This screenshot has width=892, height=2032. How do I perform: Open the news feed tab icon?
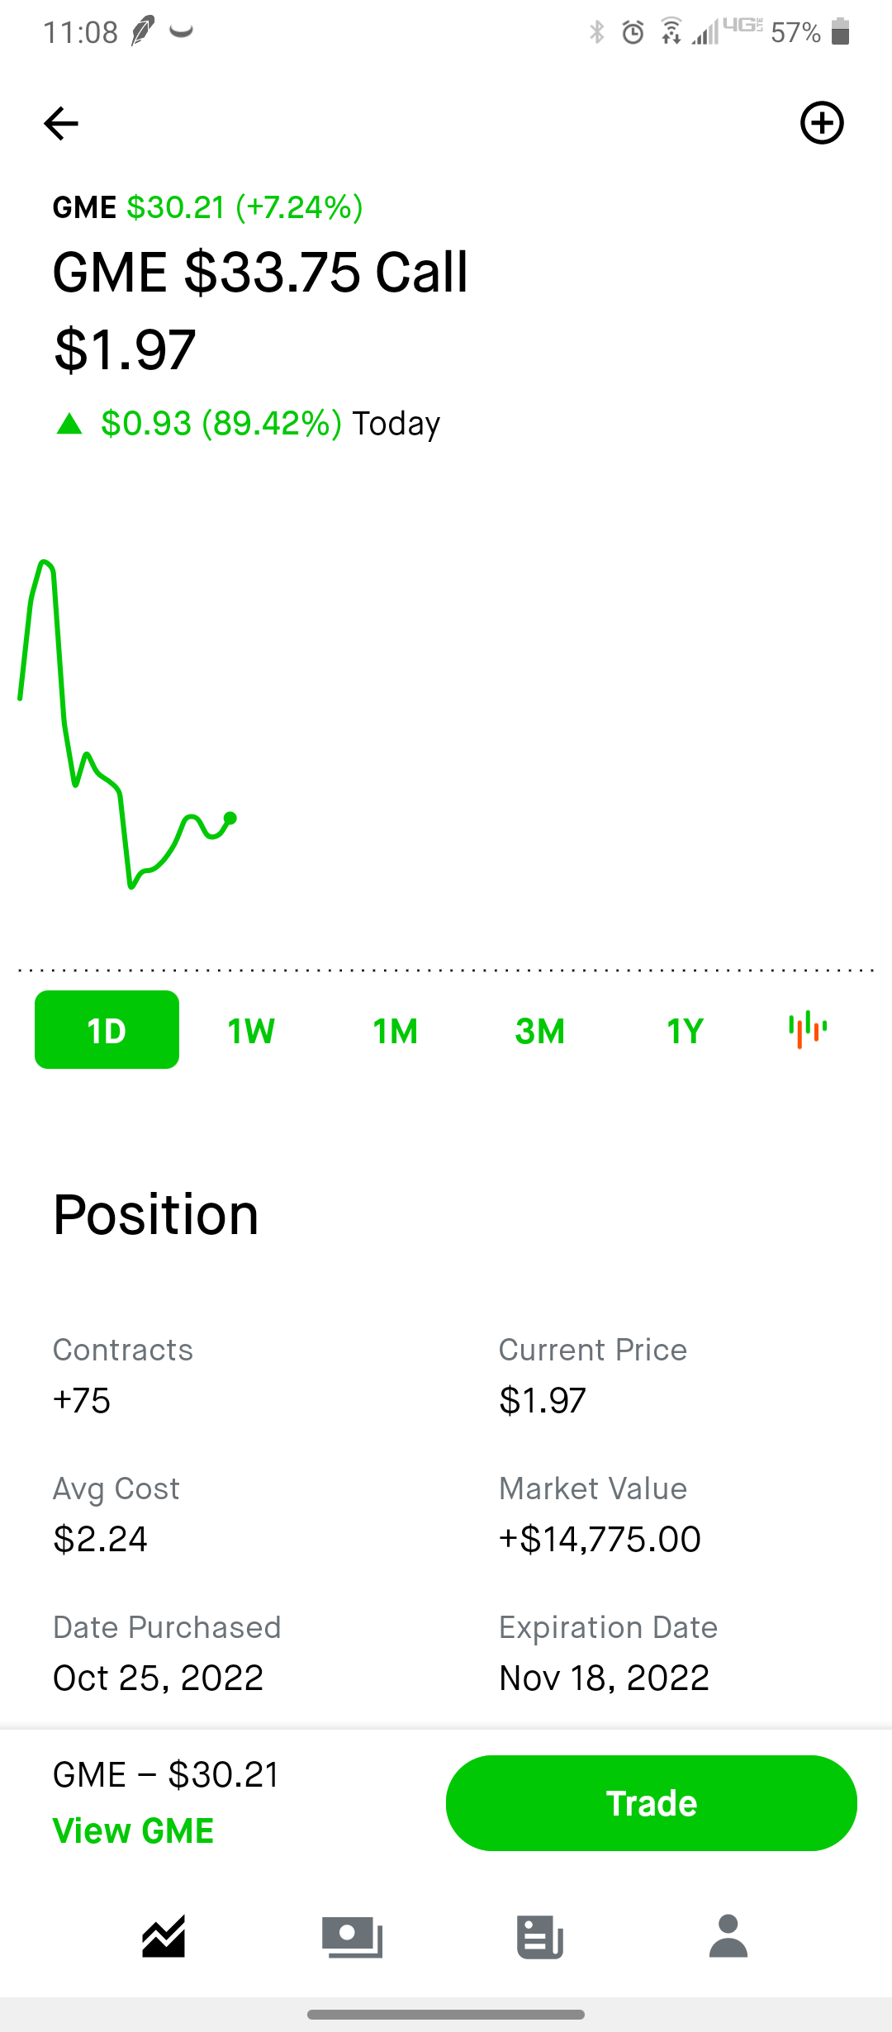coord(540,1936)
